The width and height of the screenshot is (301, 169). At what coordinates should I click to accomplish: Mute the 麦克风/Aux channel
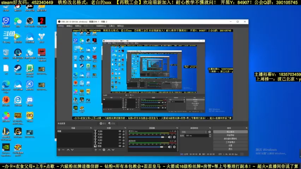(170, 137)
